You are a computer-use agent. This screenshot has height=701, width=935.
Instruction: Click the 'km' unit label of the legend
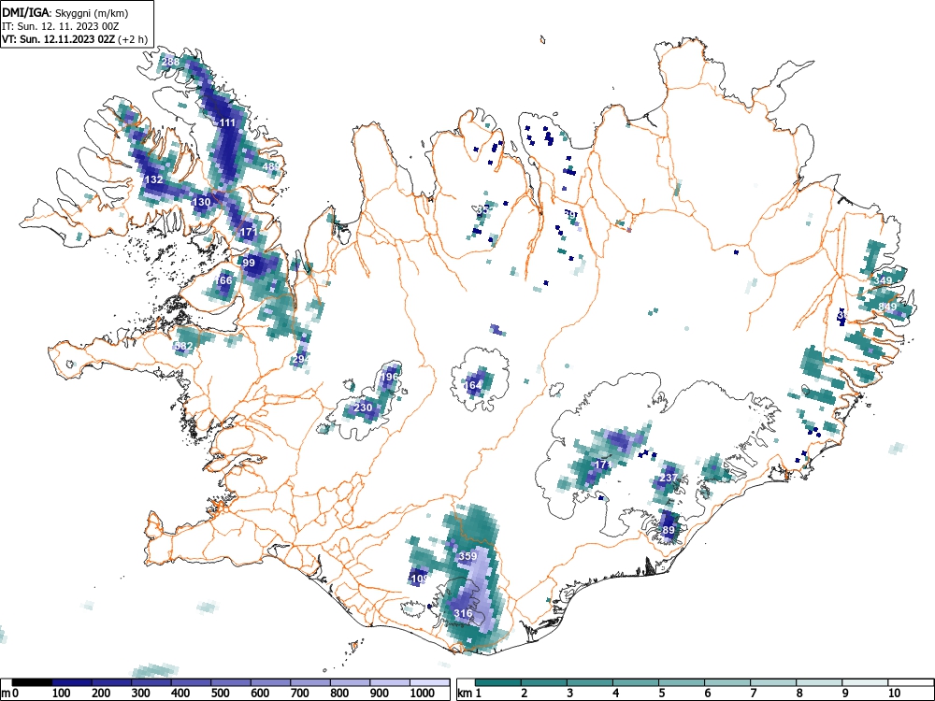(x=465, y=694)
